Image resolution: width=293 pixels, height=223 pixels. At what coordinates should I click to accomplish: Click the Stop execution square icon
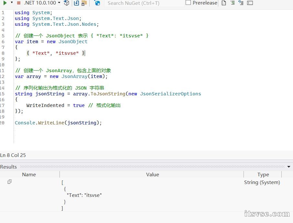[19, 3]
